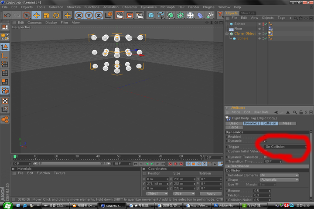Go to the start of the animation

click(x=136, y=164)
